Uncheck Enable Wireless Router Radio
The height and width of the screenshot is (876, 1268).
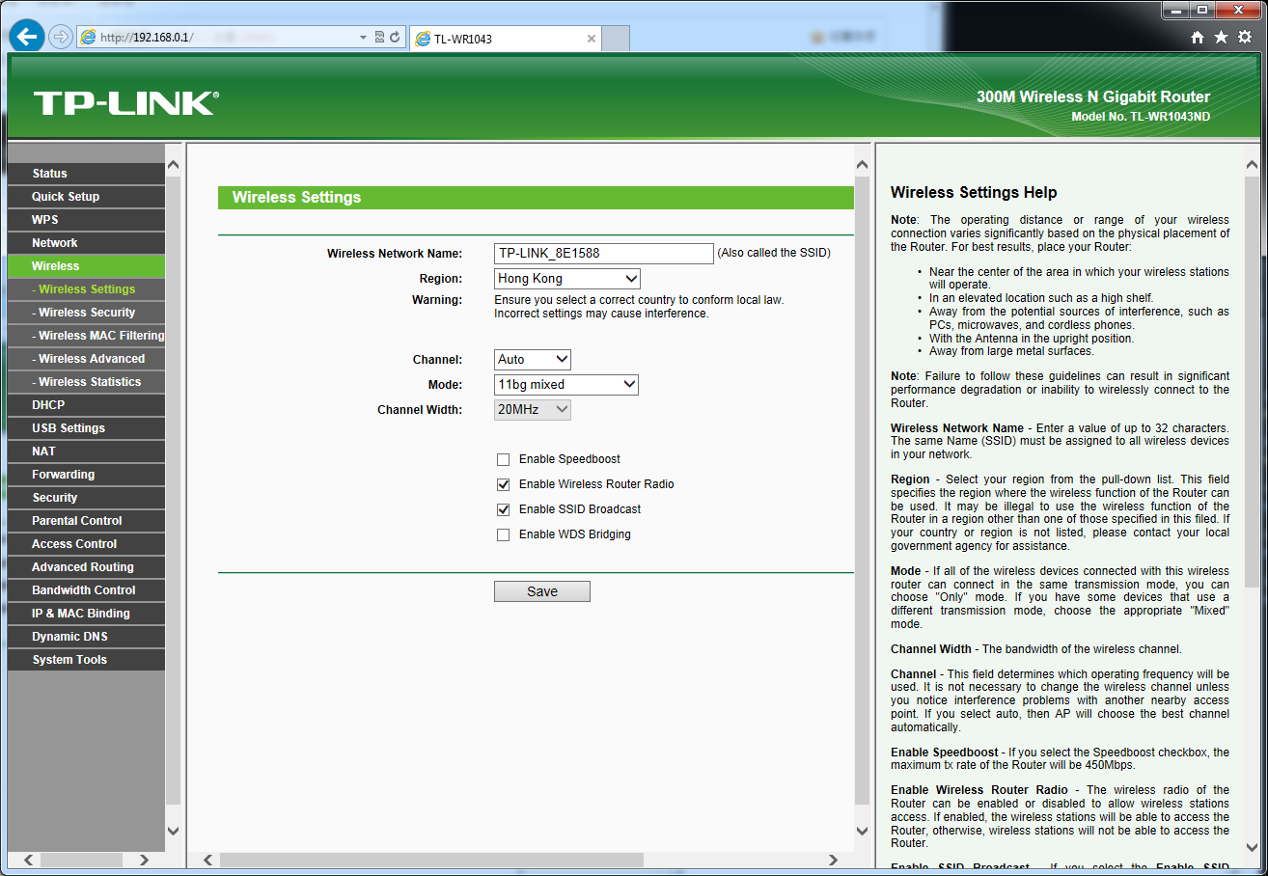coord(503,484)
